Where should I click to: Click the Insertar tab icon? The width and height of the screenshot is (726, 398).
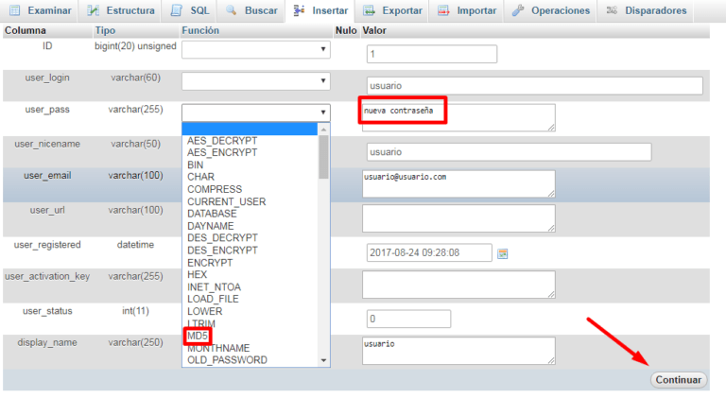coord(299,9)
